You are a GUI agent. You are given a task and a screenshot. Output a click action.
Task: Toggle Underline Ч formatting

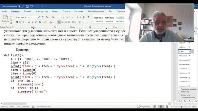pyautogui.click(x=23, y=22)
